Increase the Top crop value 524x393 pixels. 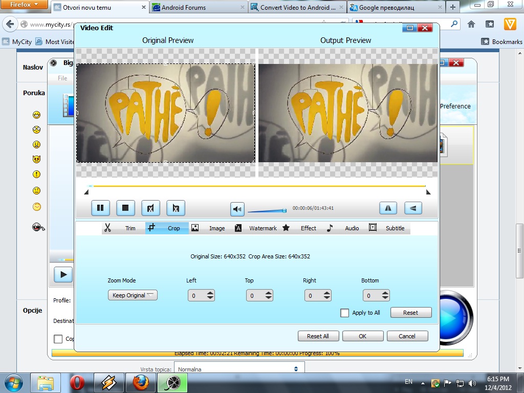pos(268,293)
